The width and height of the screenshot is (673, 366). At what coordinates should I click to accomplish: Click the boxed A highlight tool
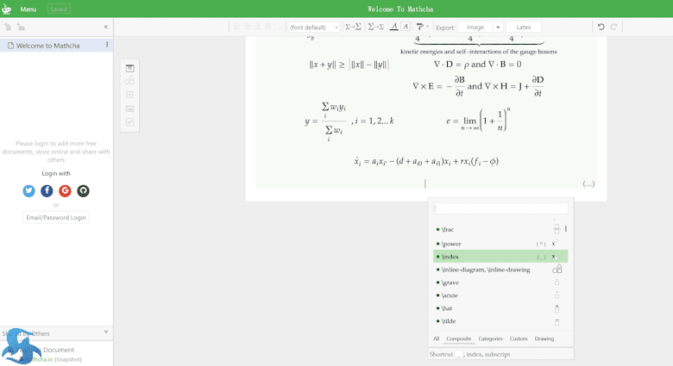406,27
